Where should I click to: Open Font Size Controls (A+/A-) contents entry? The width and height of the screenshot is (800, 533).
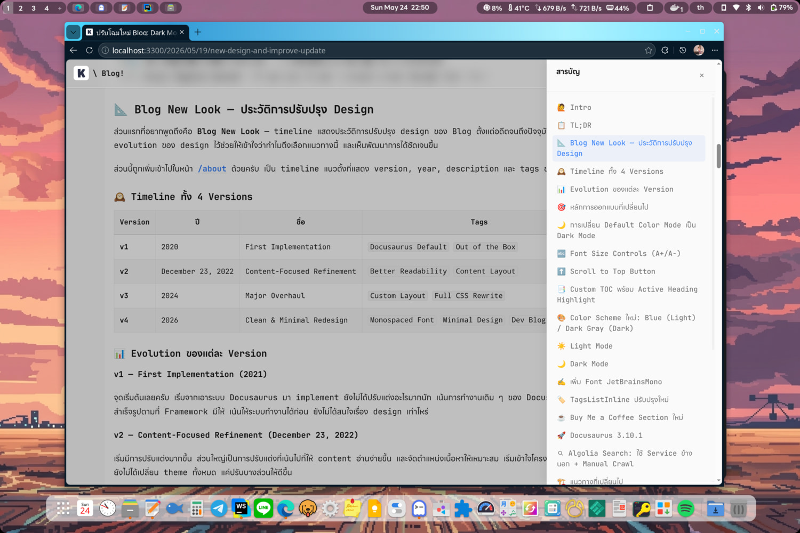(x=629, y=253)
